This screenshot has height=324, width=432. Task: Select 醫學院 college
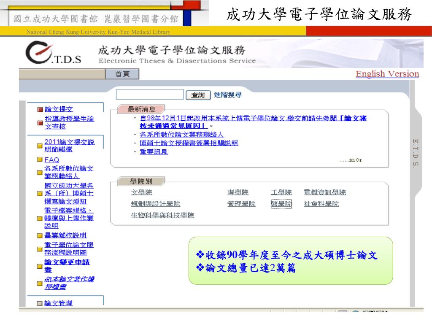coord(281,204)
